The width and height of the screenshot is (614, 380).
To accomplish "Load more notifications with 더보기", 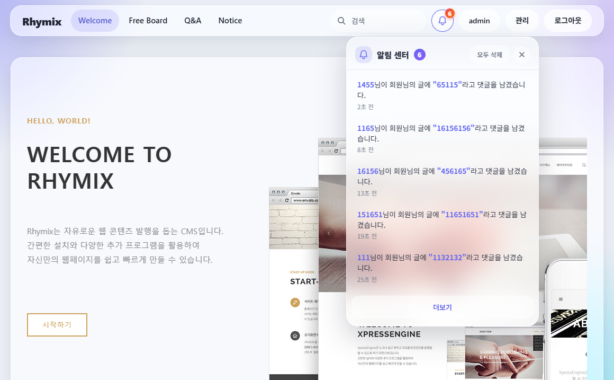I will coord(442,307).
